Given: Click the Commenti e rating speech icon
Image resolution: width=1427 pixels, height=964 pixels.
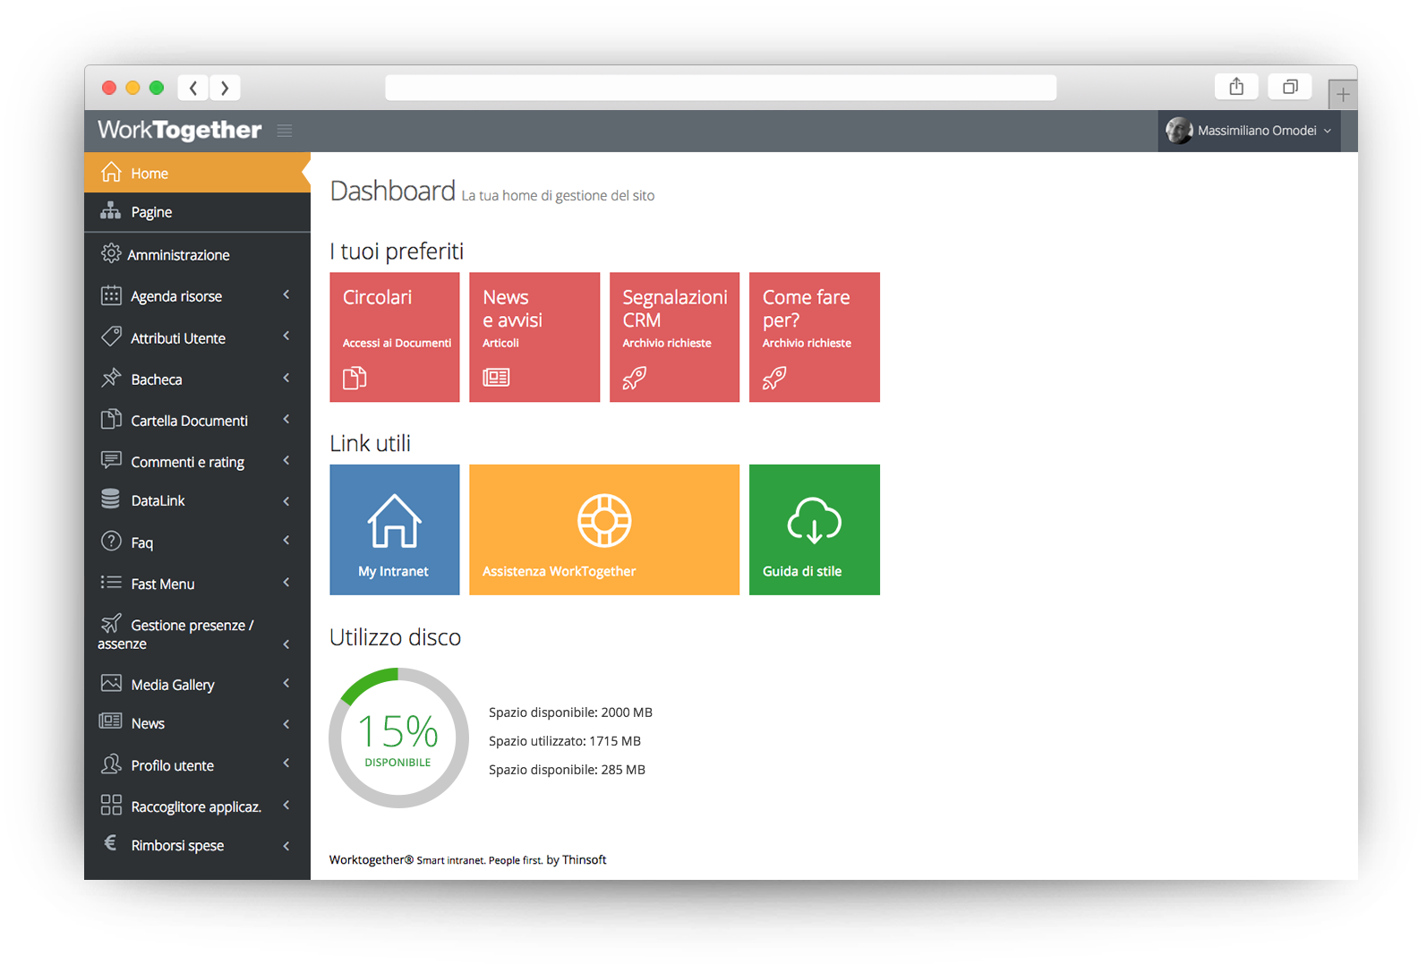Looking at the screenshot, I should coord(111,460).
